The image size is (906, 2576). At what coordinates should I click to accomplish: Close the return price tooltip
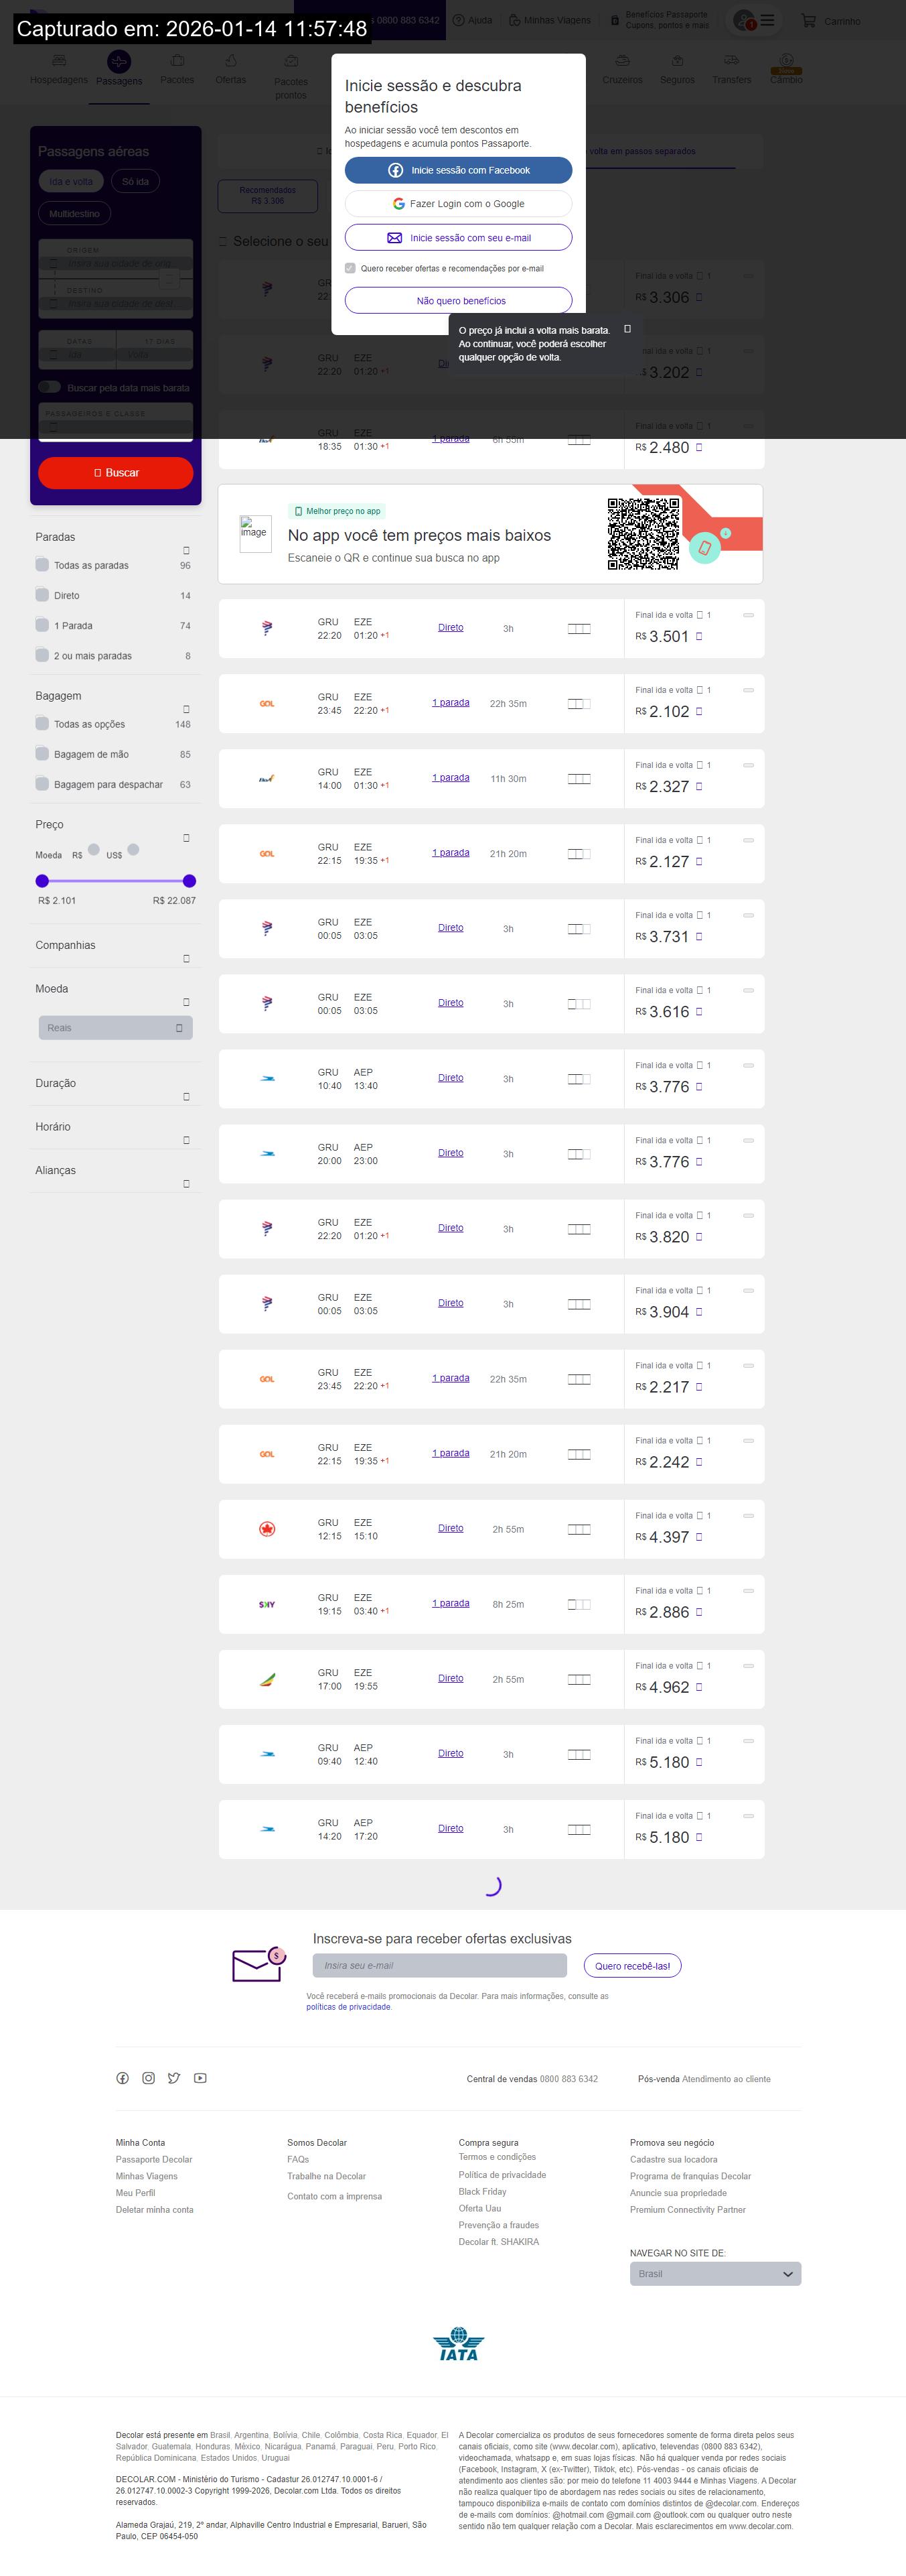coord(627,329)
